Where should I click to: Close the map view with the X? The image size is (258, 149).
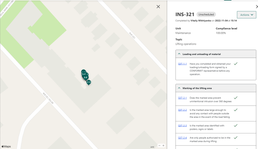(x=158, y=7)
